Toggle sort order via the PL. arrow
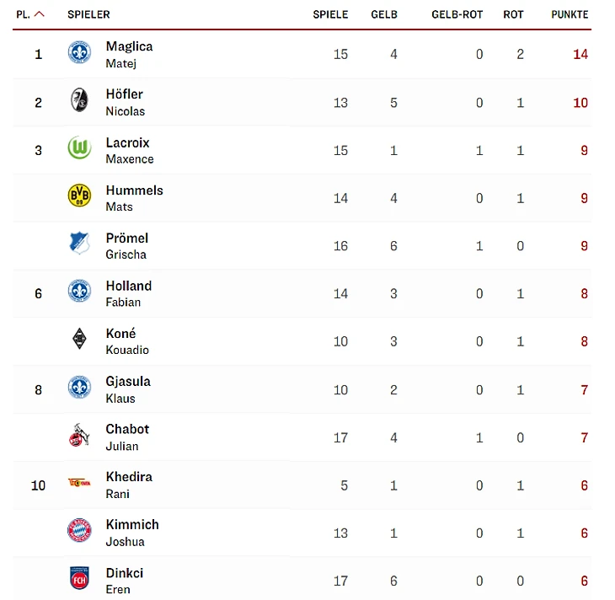This screenshot has height=600, width=615. click(39, 14)
